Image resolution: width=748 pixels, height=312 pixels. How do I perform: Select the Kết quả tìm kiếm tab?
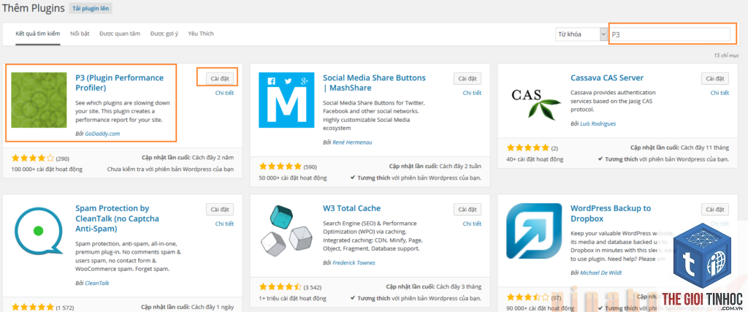point(38,34)
